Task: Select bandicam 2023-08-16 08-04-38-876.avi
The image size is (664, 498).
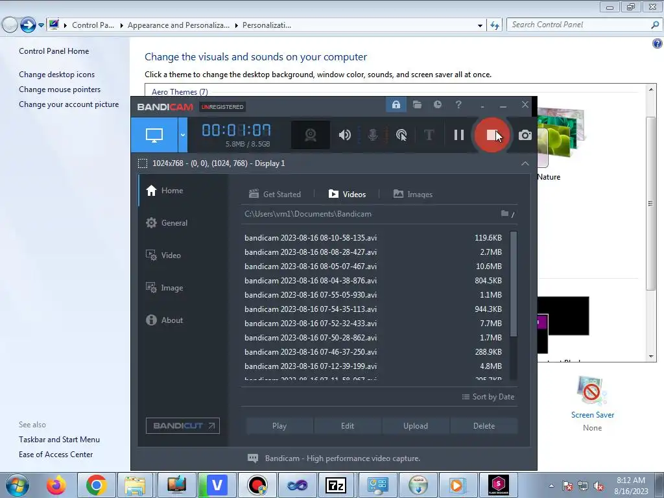Action: coord(373,281)
